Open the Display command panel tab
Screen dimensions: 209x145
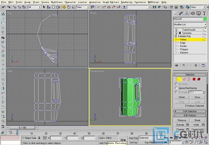point(198,13)
